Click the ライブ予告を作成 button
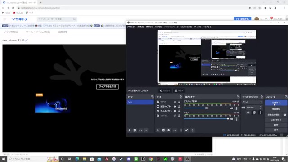Image resolution: width=288 pixels, height=162 pixels. coord(108,87)
